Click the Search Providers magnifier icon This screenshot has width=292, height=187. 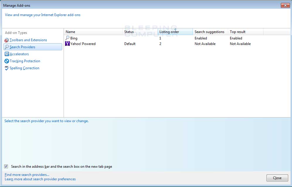[x=7, y=47]
